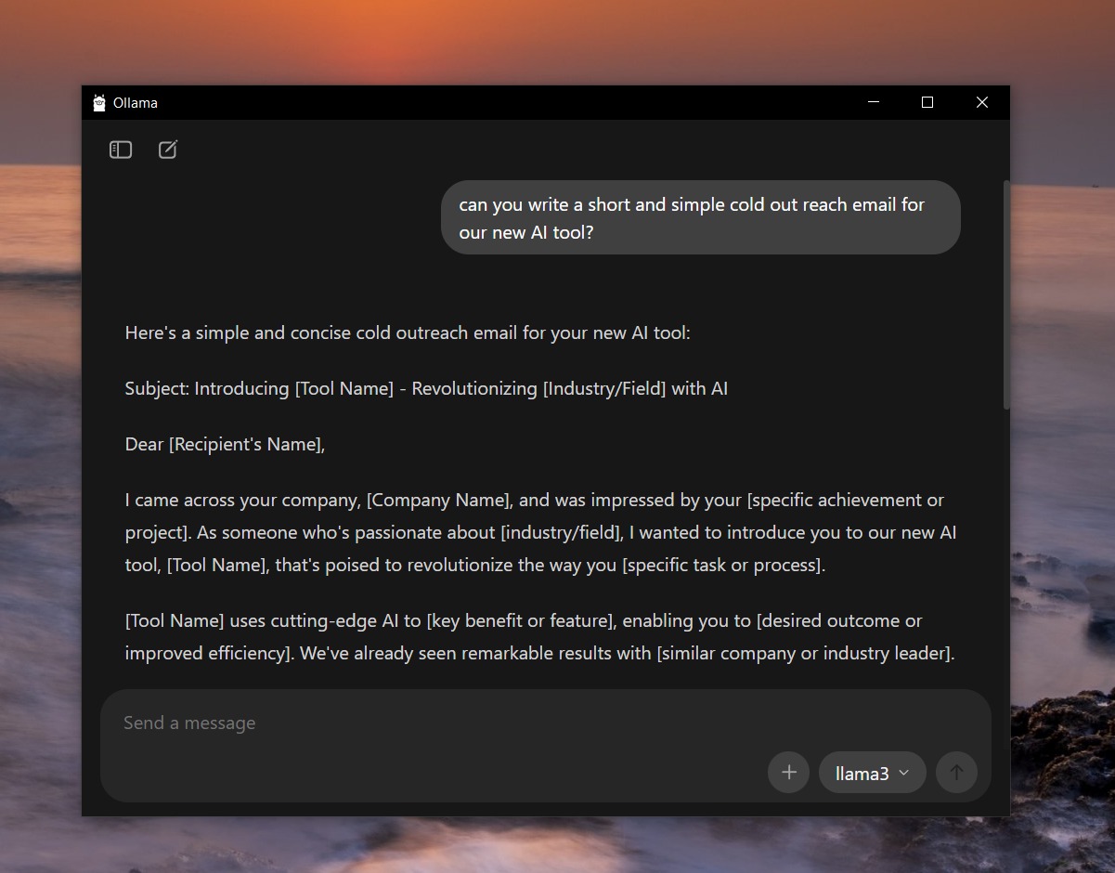The image size is (1115, 873).
Task: Select the user's cold outreach prompt bubble
Action: point(701,218)
